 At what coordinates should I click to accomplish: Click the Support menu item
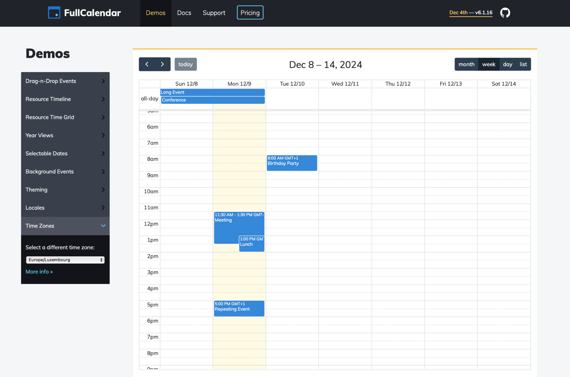click(x=214, y=12)
